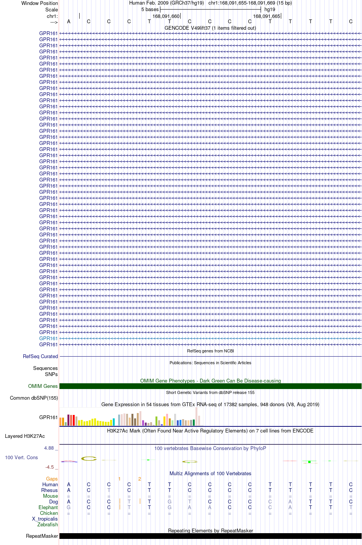362x545 pixels.
Task: Click the 'hg19' scale label
Action: point(270,10)
